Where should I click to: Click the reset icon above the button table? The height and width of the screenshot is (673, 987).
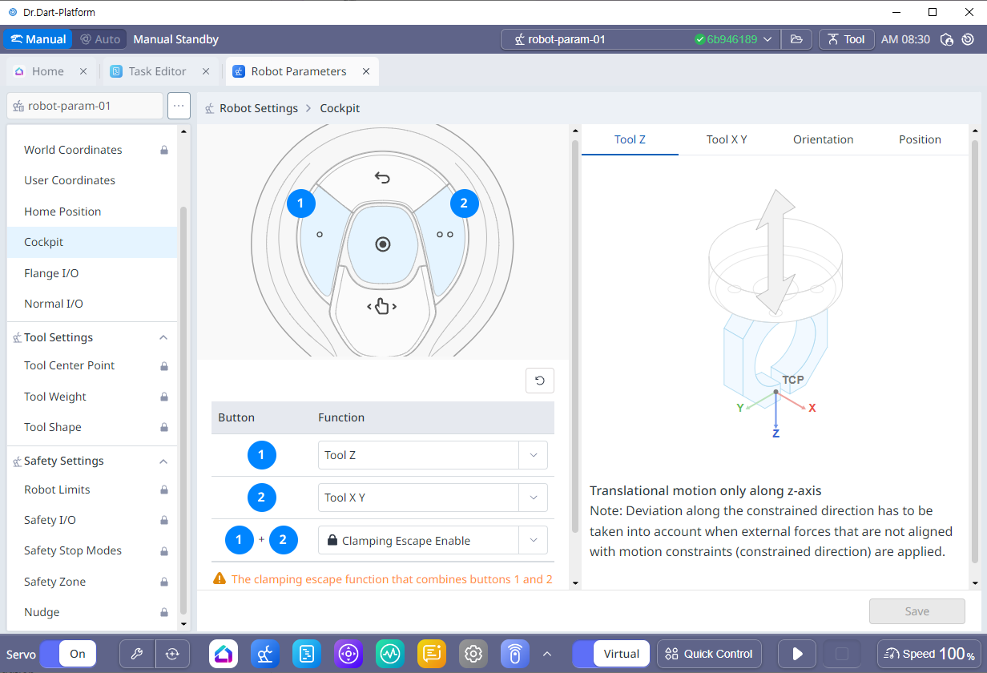coord(539,381)
